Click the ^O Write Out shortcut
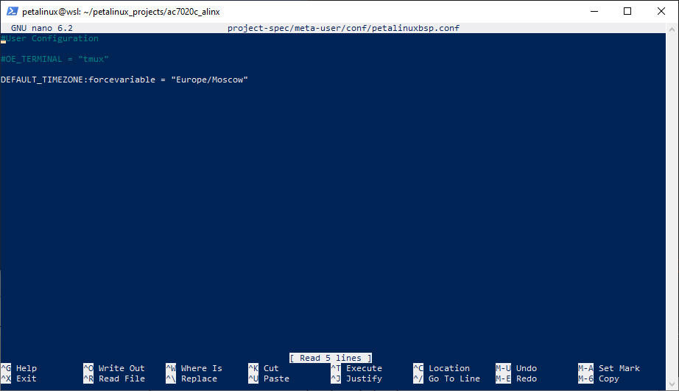 [x=114, y=368]
